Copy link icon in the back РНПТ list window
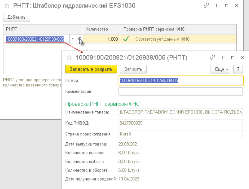 pos(206,5)
